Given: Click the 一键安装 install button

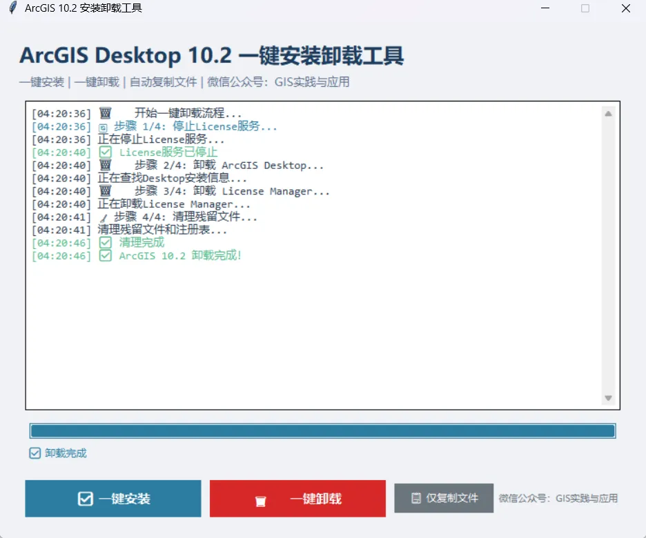Looking at the screenshot, I should [113, 499].
